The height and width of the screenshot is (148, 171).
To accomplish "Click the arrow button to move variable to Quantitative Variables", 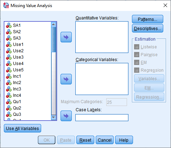I will 66,37.
